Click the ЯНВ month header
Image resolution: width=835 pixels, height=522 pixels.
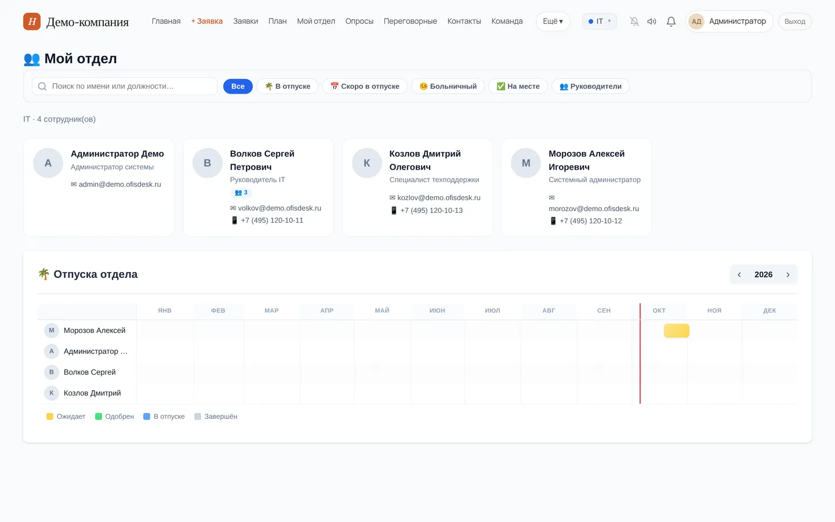(x=165, y=311)
